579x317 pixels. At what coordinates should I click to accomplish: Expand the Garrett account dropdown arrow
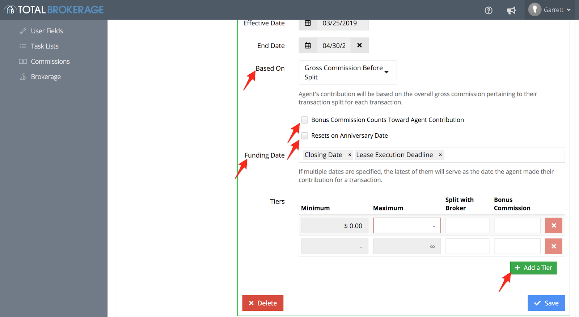569,10
